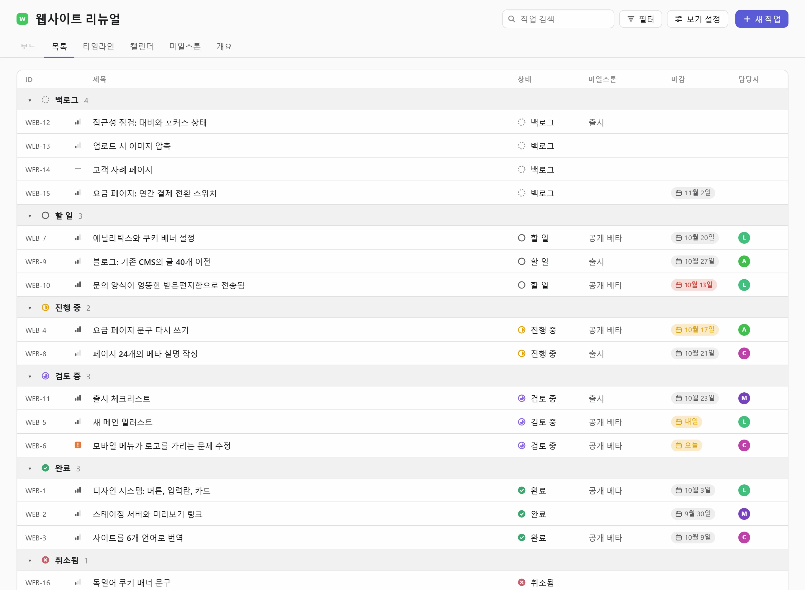Click the in-progress status icon in WEB-4 row
Screen dimensions: 805x590
click(521, 330)
